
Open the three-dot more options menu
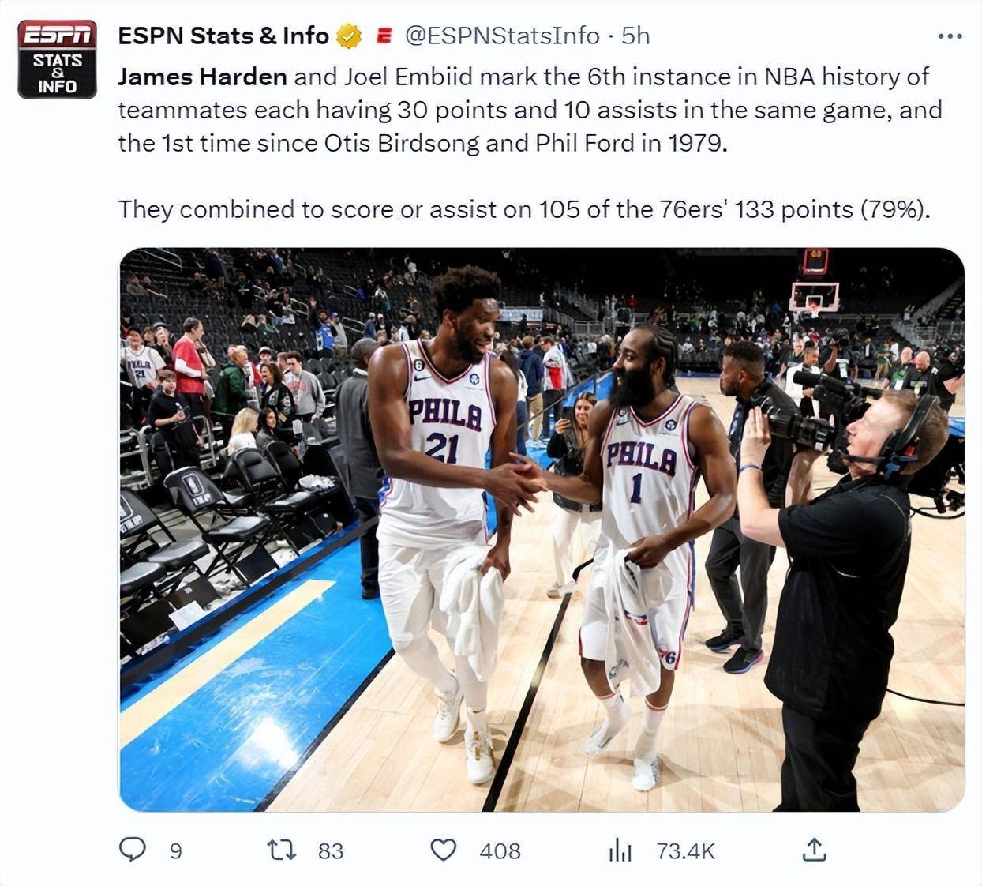(949, 36)
